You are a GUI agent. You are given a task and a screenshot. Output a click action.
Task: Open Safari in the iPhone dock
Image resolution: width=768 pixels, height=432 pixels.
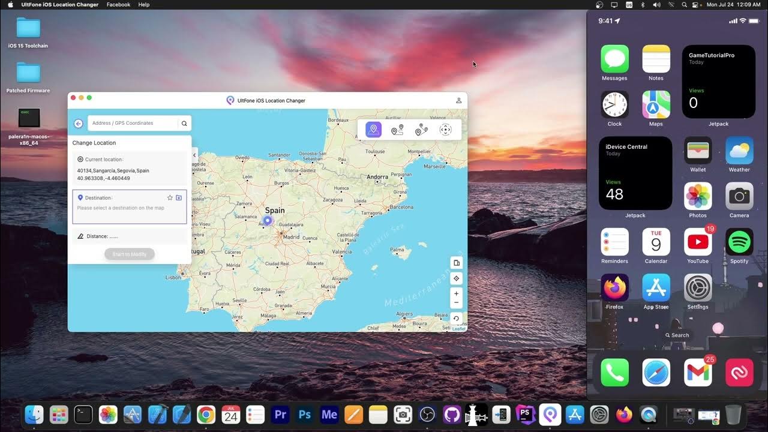coord(656,373)
